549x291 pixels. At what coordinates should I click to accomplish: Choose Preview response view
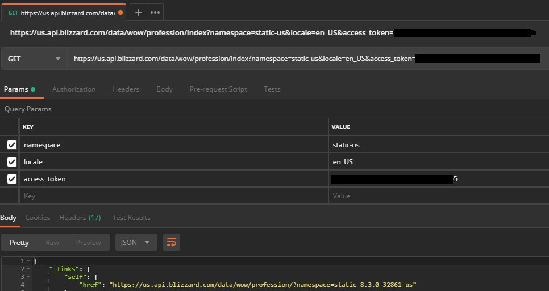[89, 242]
